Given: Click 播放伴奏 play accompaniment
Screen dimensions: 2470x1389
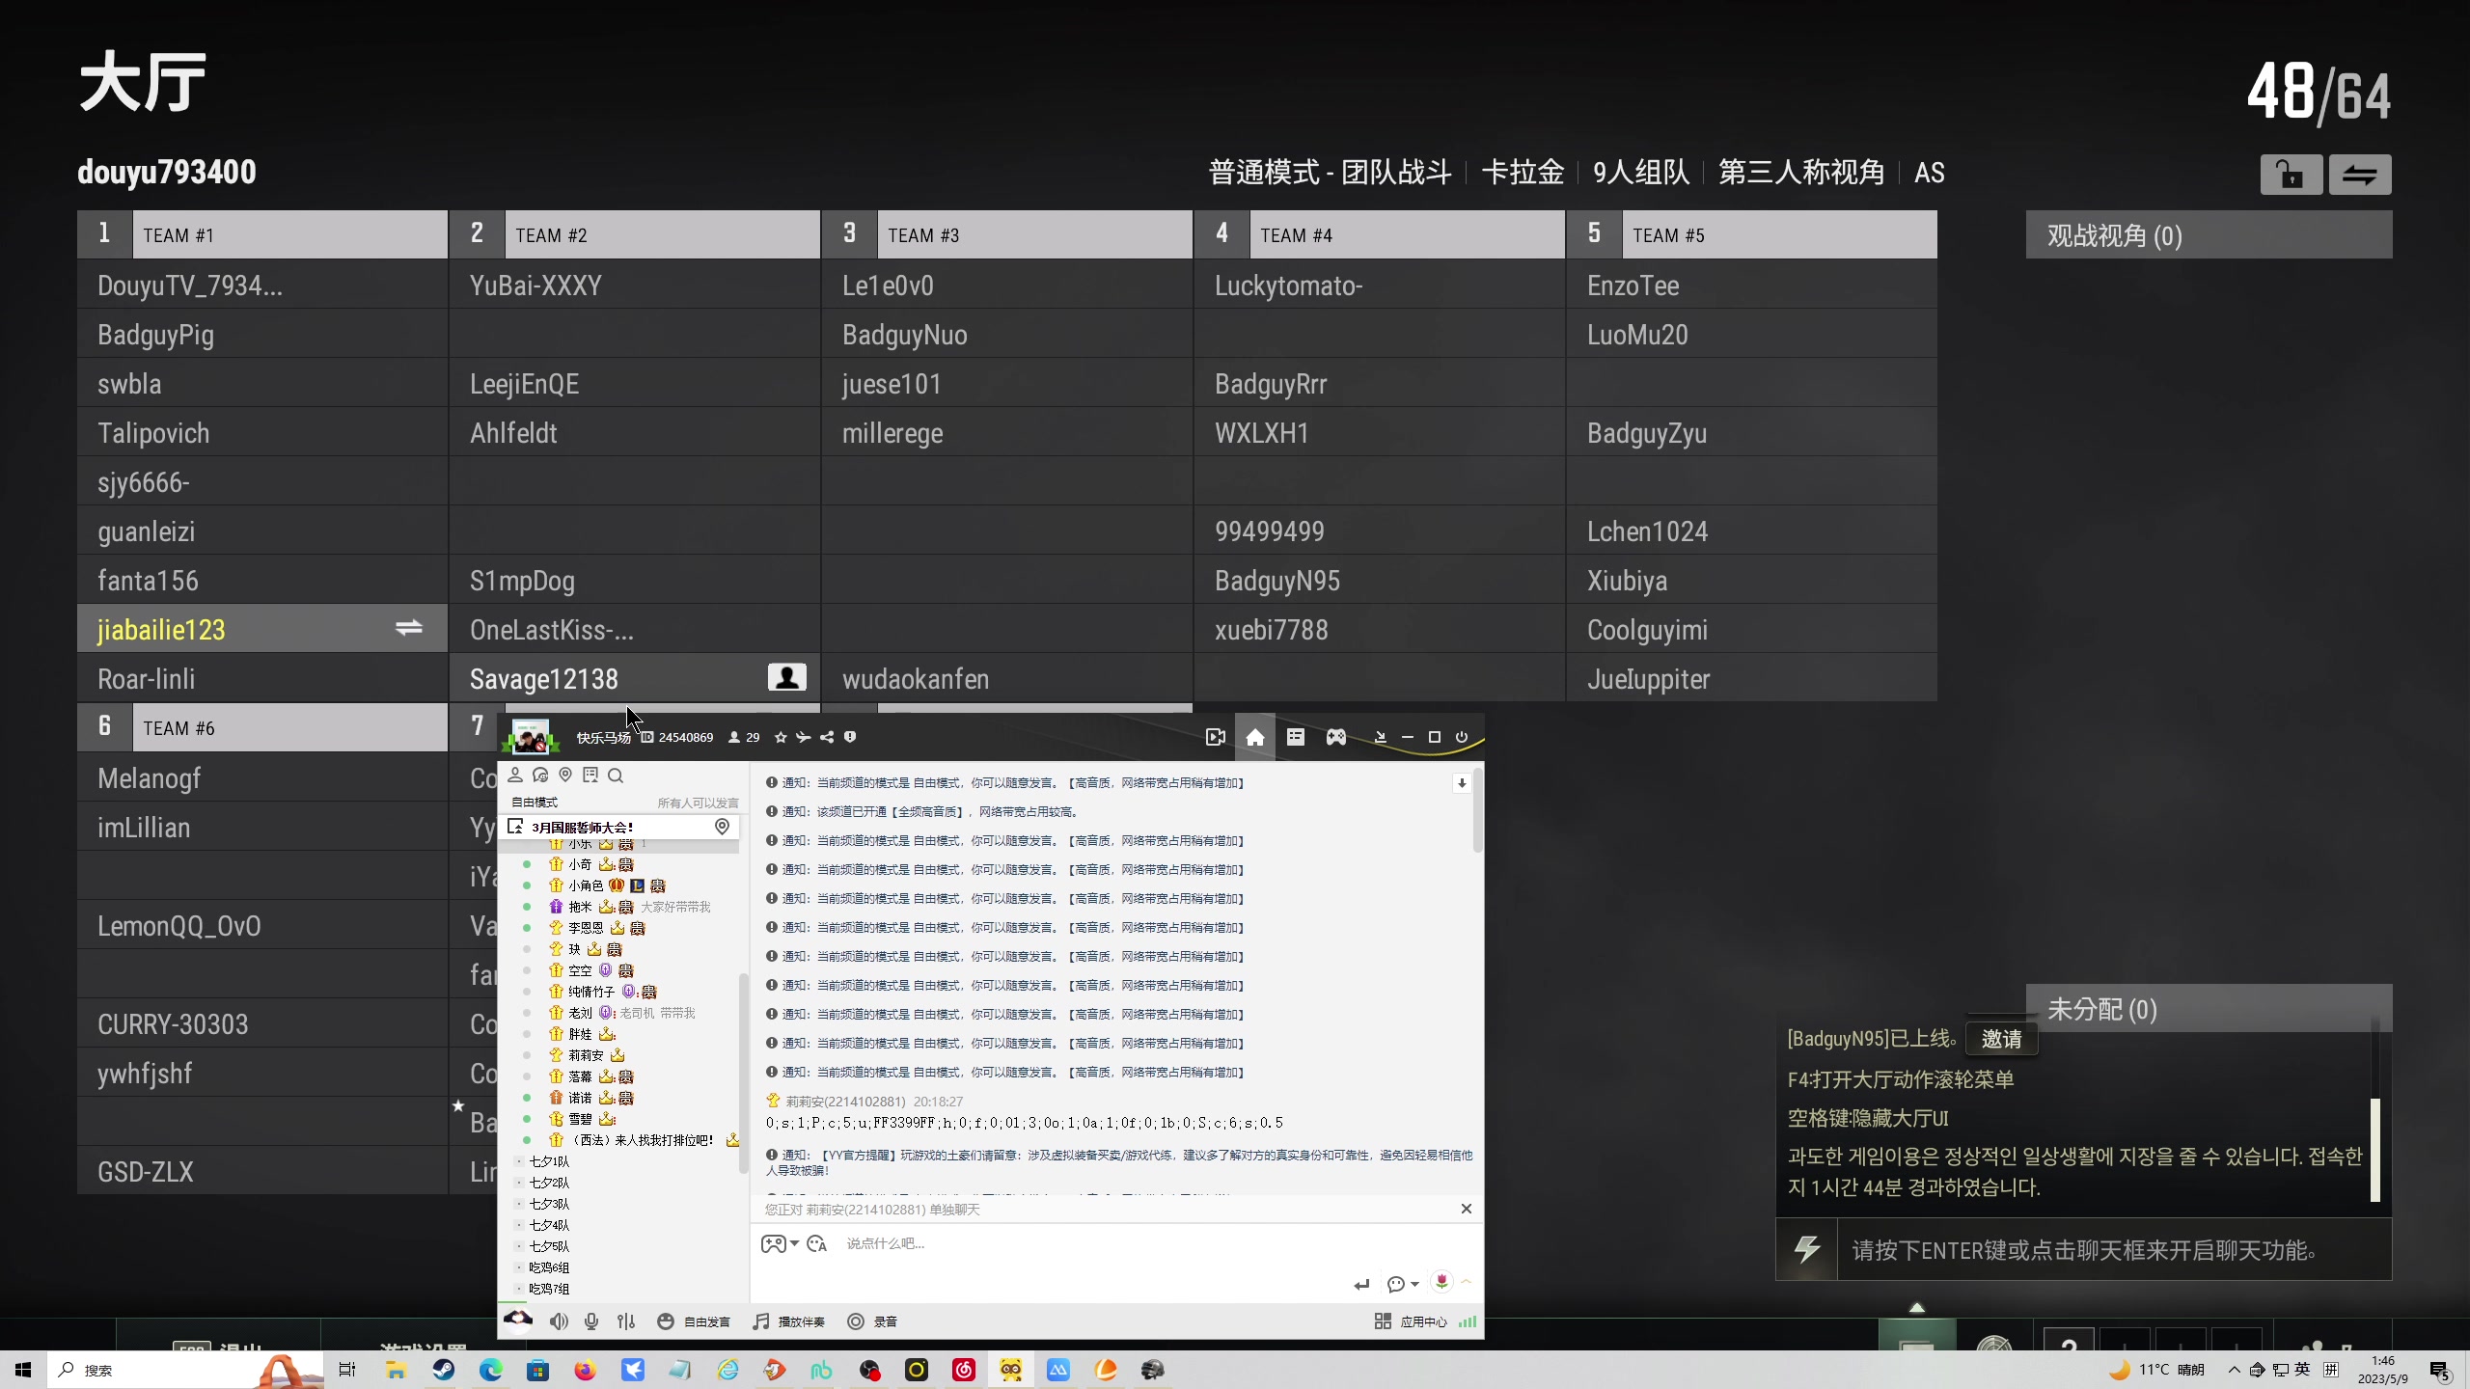Looking at the screenshot, I should pyautogui.click(x=789, y=1321).
